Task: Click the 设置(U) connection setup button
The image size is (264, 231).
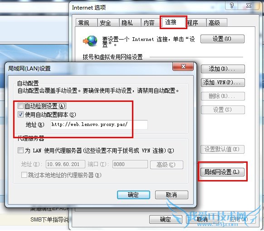Action: (x=222, y=39)
